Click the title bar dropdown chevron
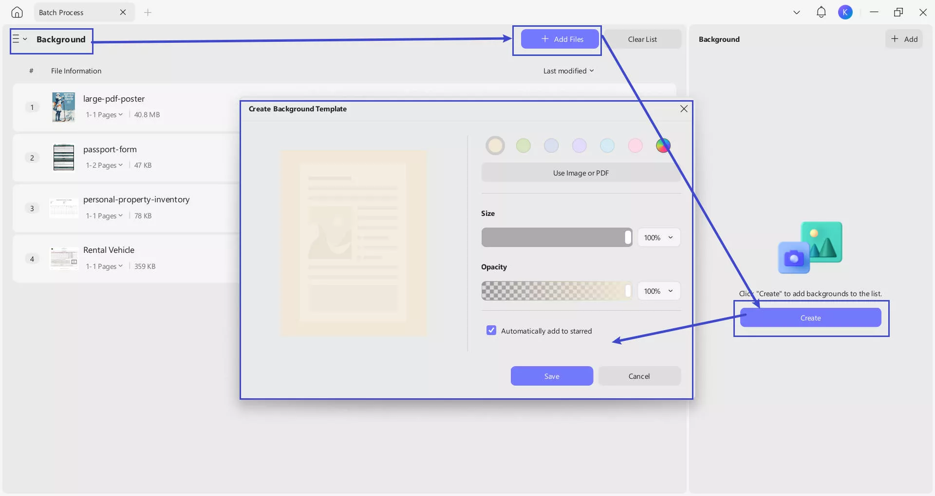The width and height of the screenshot is (935, 496). pyautogui.click(x=797, y=12)
